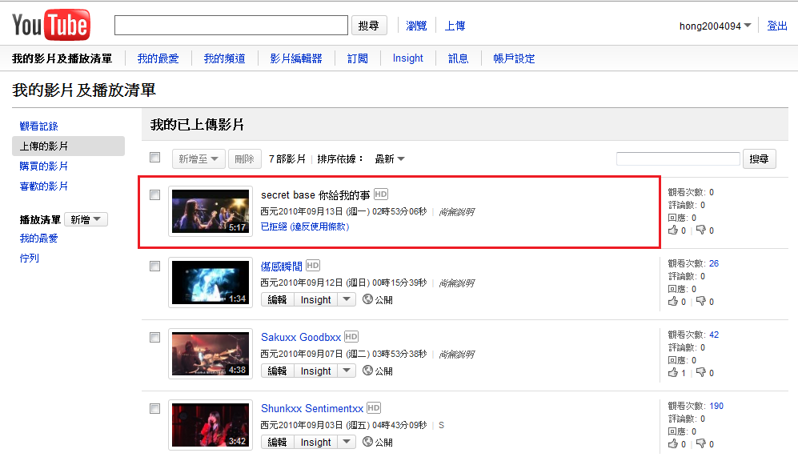Click thumbs down icon for secret base video
Image resolution: width=798 pixels, height=461 pixels.
pos(700,230)
